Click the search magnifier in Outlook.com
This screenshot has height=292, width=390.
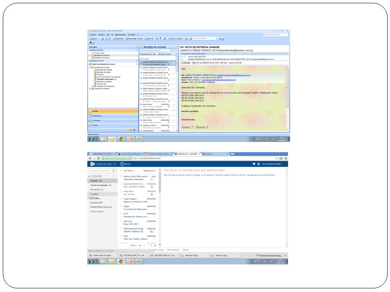pos(114,171)
